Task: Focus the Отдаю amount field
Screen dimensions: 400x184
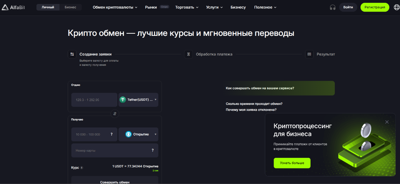Action: point(95,100)
